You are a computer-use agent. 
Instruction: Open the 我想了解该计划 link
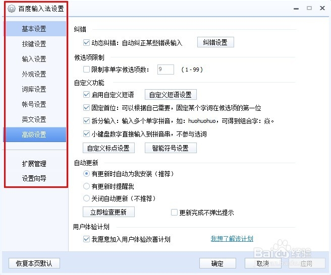232,239
